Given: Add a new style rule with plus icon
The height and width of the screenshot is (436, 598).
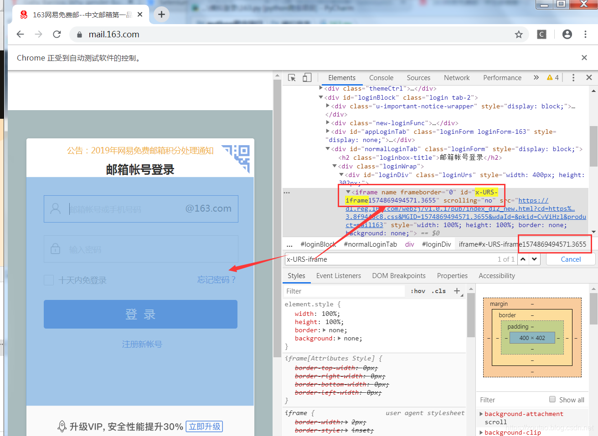Looking at the screenshot, I should 457,291.
